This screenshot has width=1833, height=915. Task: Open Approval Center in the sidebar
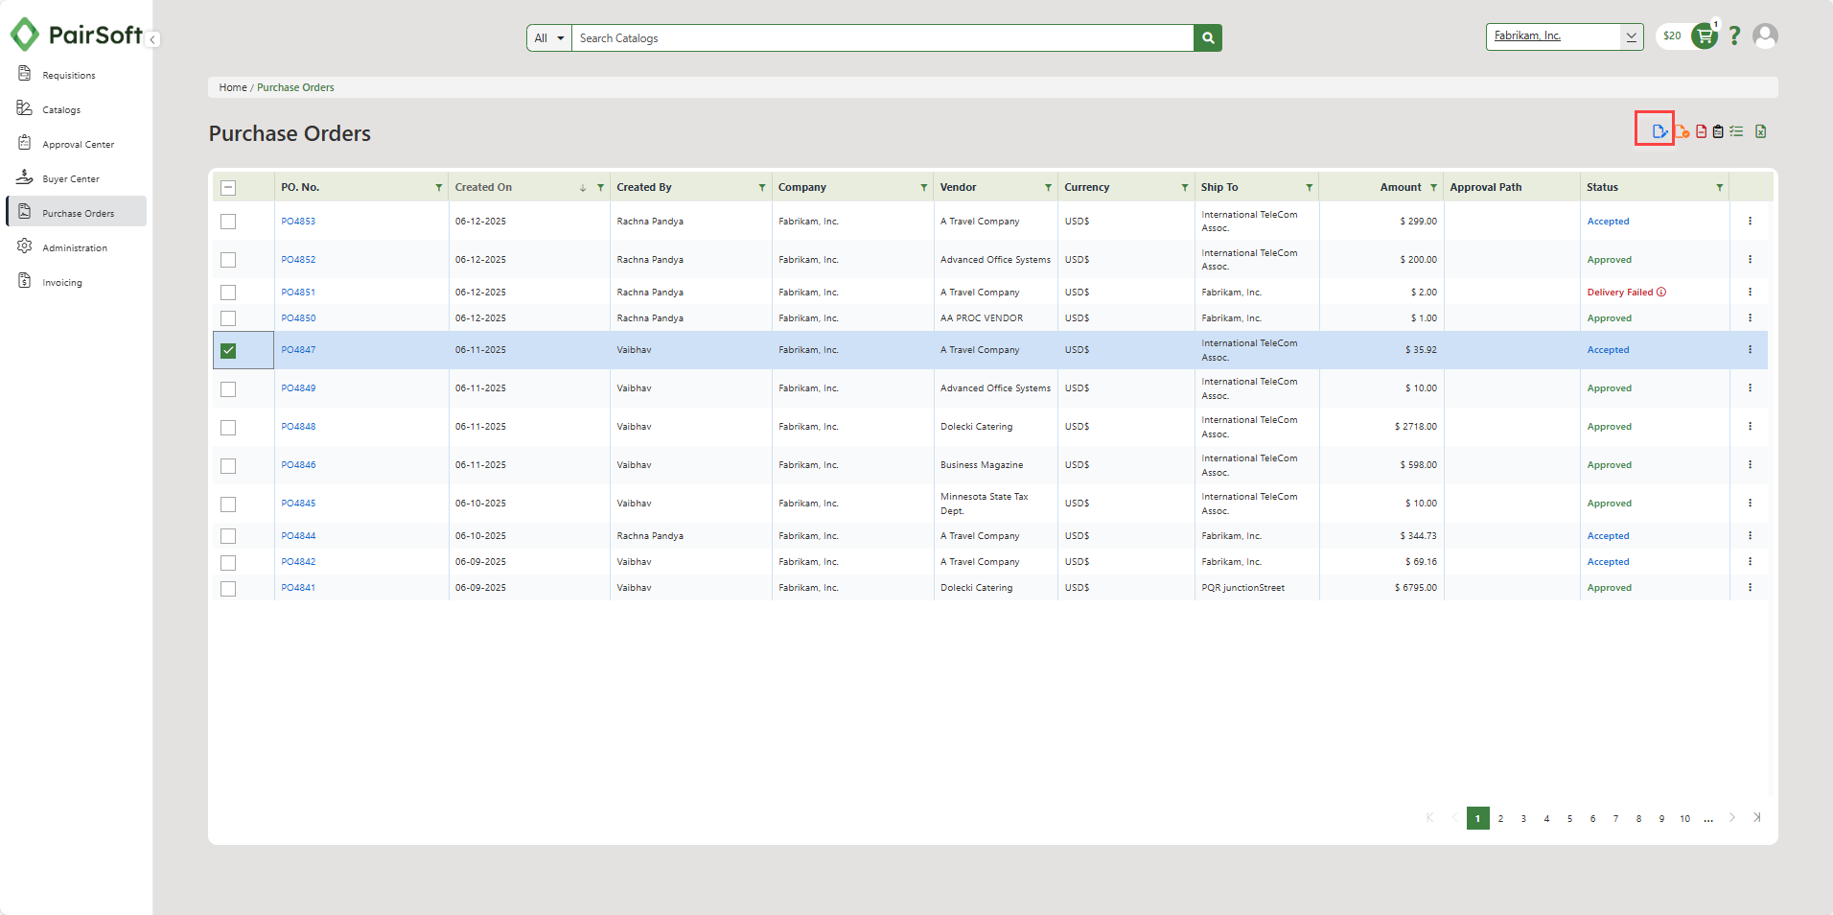(78, 145)
